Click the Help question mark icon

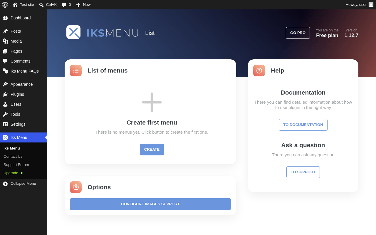[x=259, y=70]
